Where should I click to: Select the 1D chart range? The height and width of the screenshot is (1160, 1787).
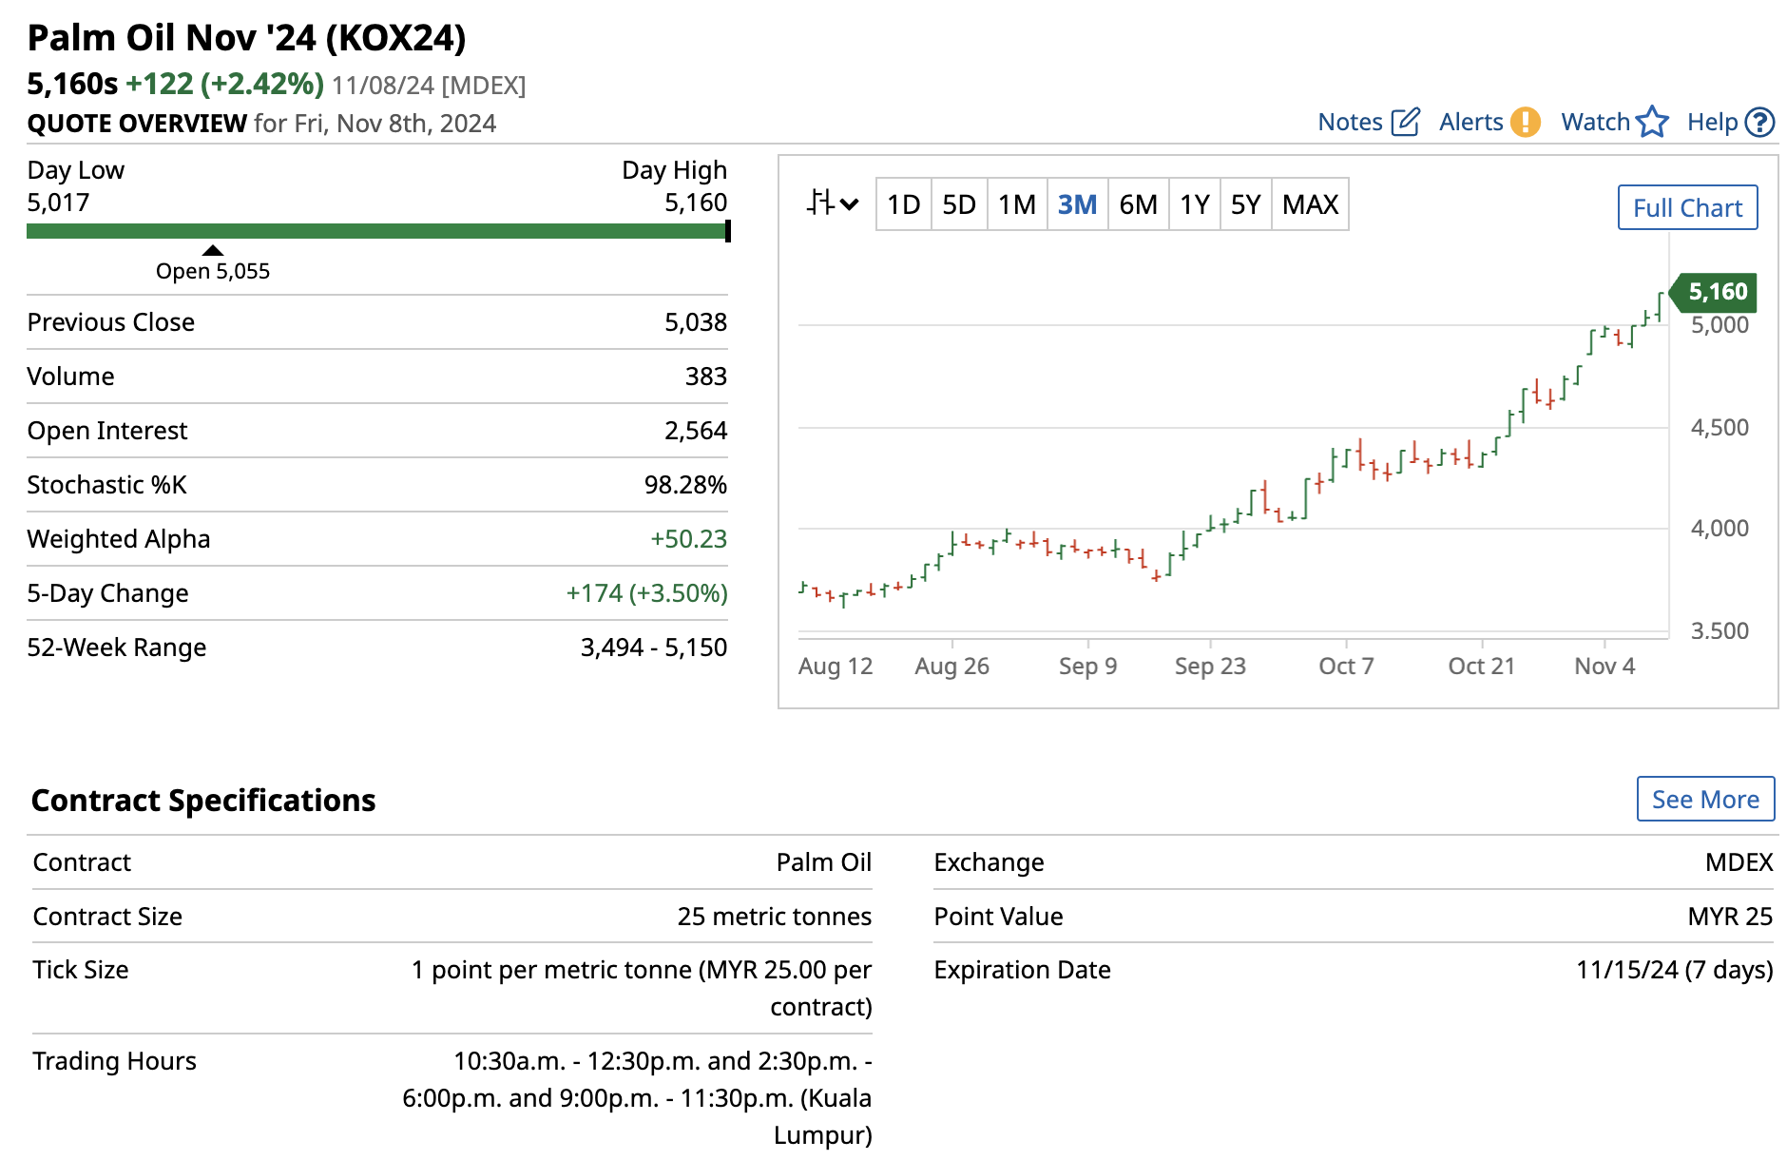903,204
